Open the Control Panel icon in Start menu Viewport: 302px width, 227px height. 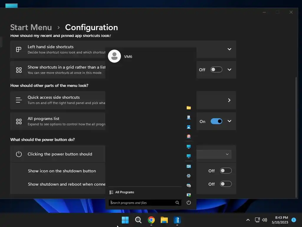188,166
